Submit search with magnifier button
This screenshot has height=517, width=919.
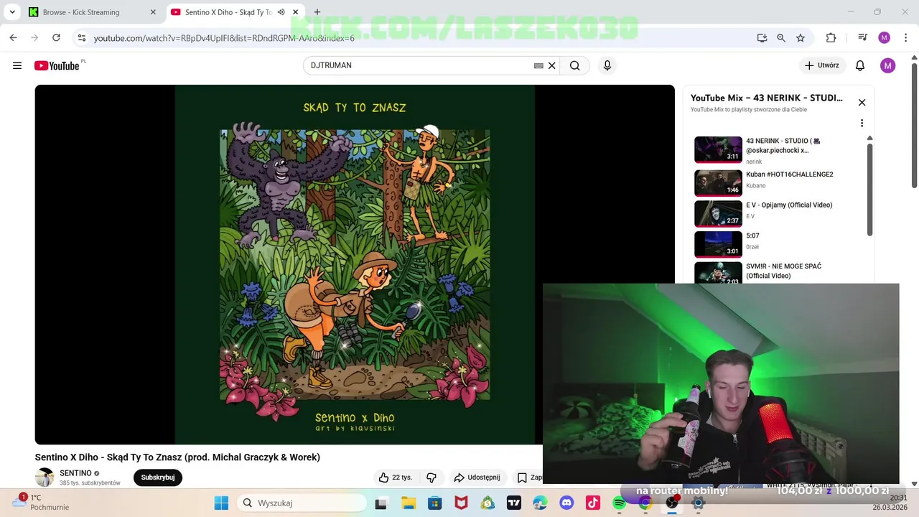tap(575, 65)
